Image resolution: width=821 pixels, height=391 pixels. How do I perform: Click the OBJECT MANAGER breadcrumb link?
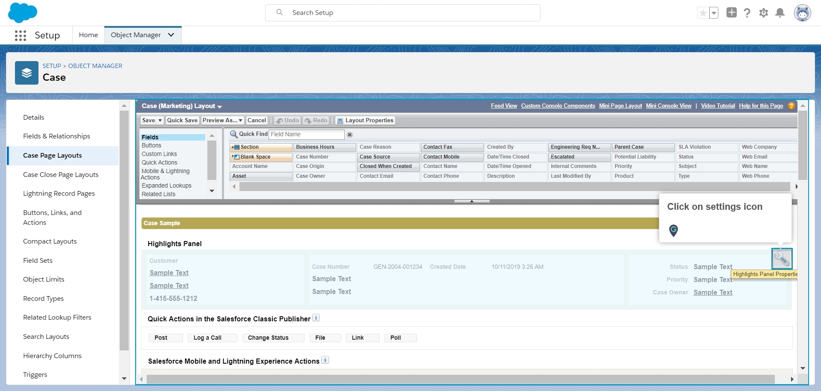tap(95, 66)
